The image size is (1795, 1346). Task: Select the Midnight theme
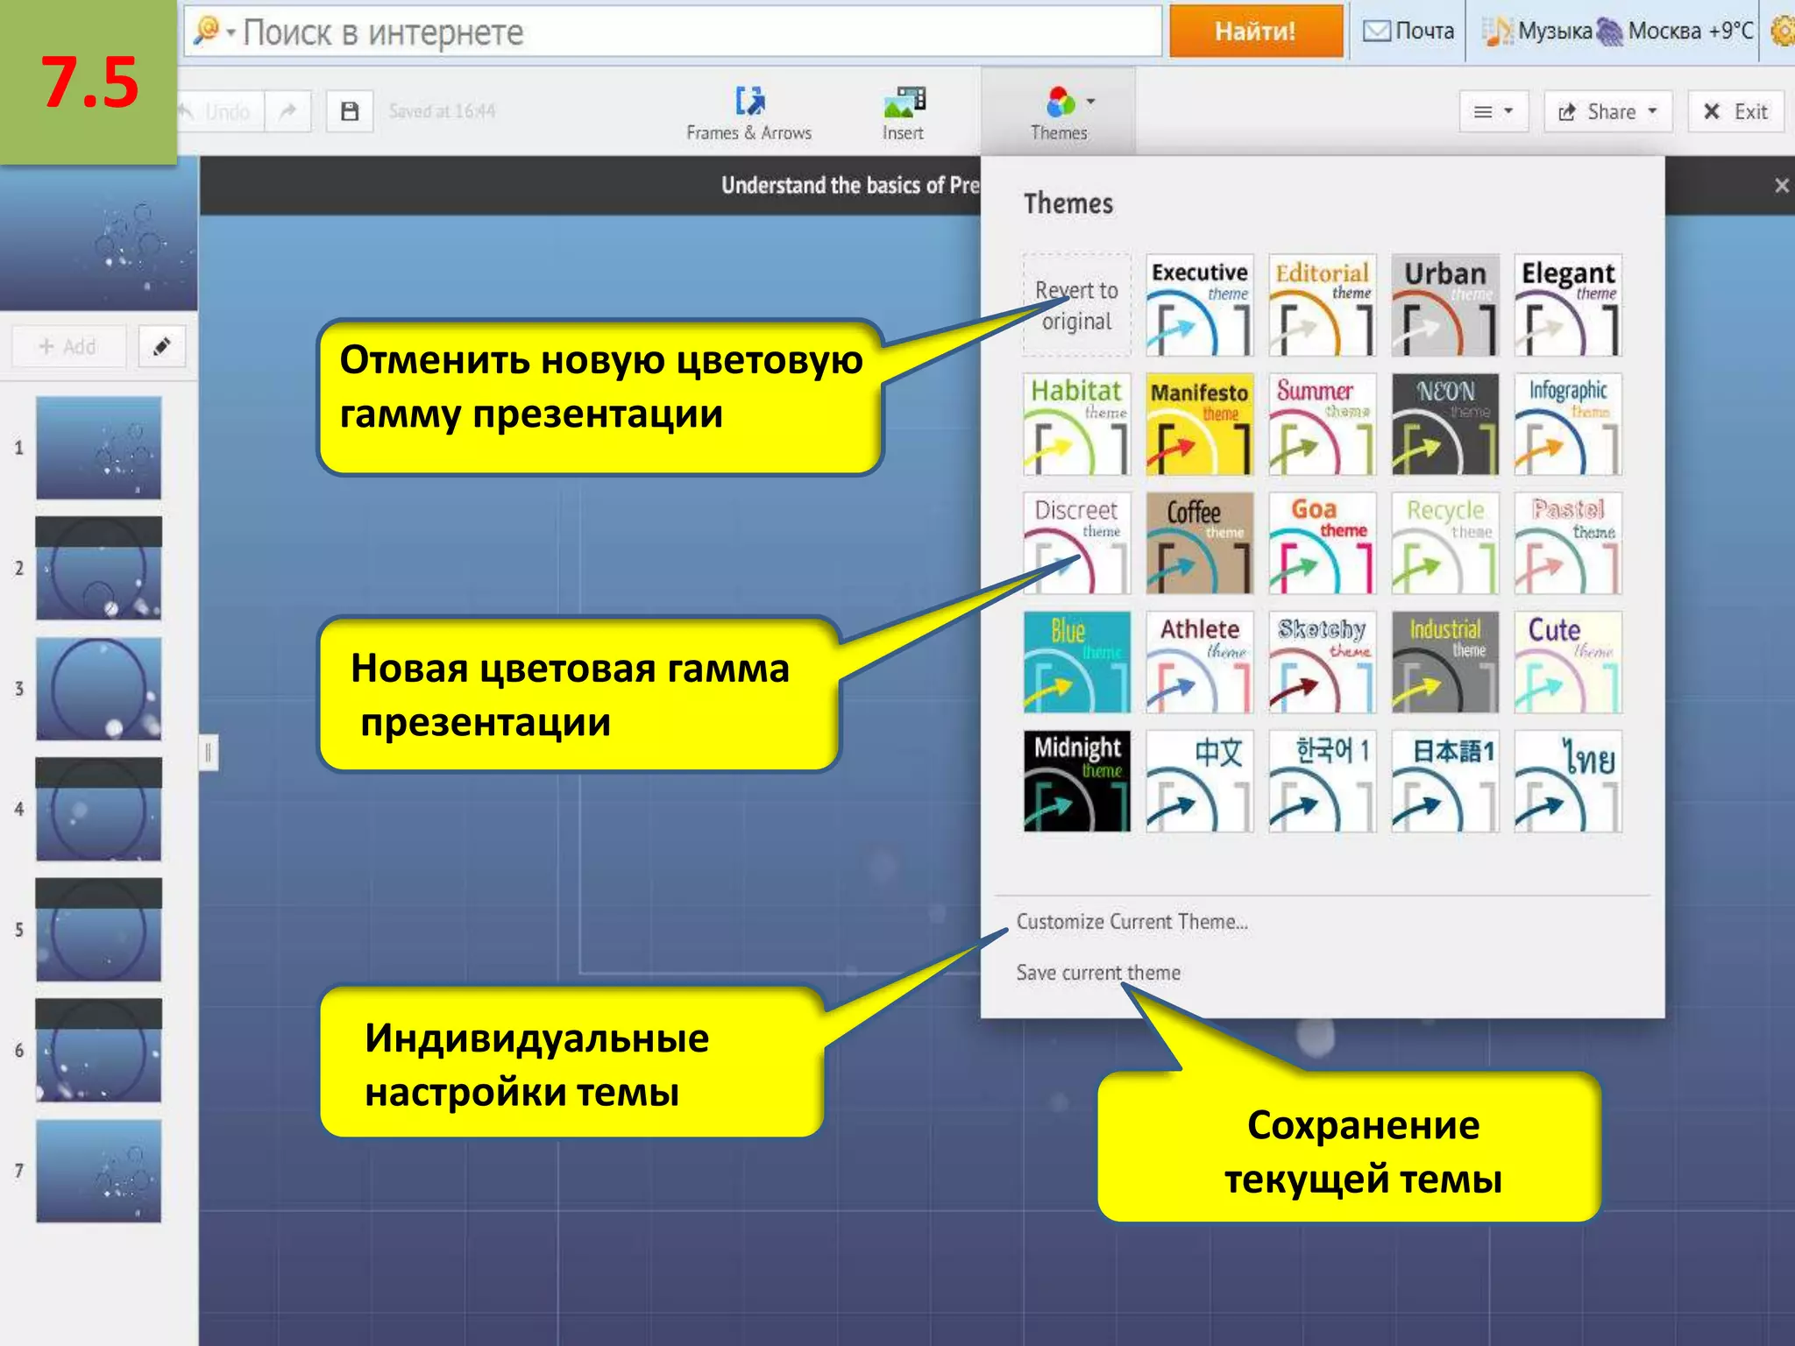coord(1076,782)
